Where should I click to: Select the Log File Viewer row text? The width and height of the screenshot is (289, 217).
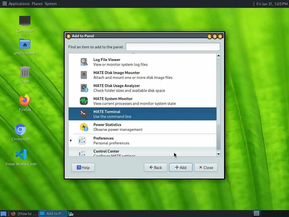[107, 60]
